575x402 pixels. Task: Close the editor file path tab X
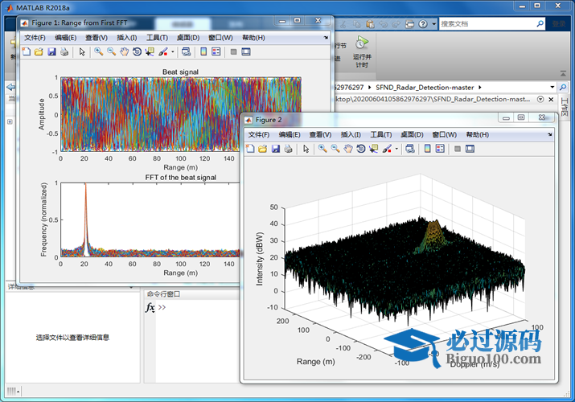pos(551,100)
